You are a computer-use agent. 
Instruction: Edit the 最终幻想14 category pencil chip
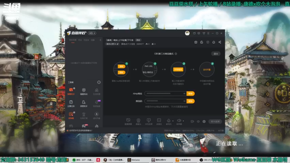pos(112,44)
